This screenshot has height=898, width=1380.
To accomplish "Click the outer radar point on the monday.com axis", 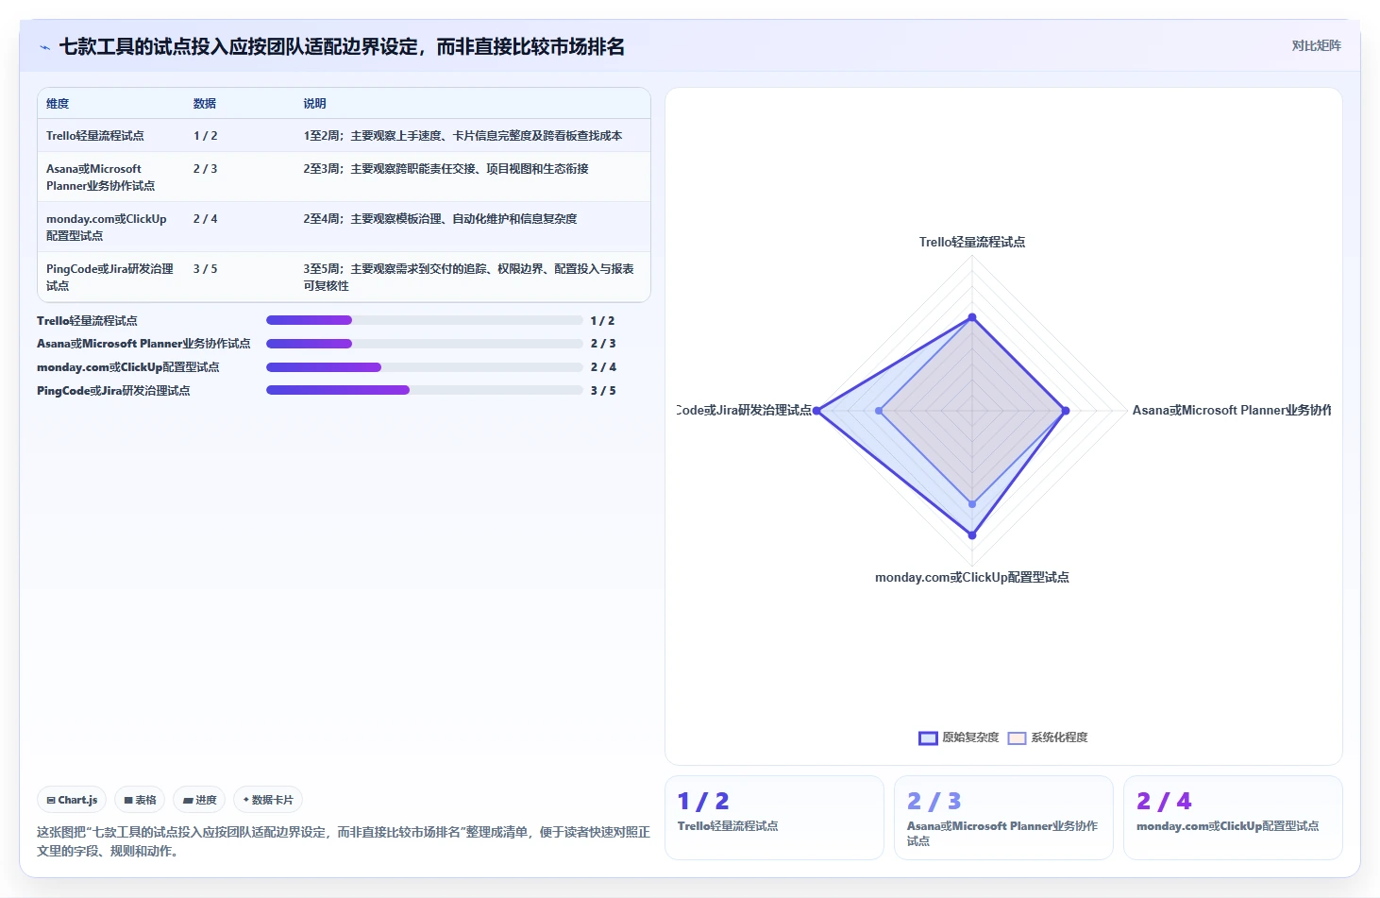I will (x=972, y=535).
